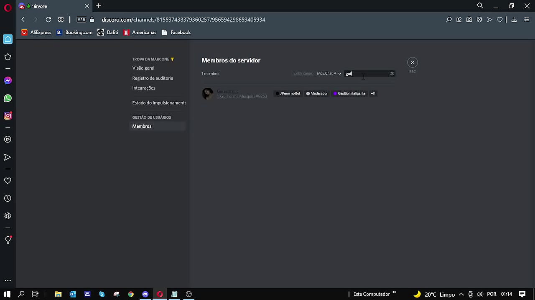
Task: Clear the member search with X icon
Action: pos(392,73)
